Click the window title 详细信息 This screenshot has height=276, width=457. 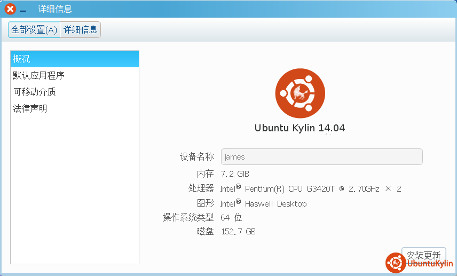[x=55, y=9]
